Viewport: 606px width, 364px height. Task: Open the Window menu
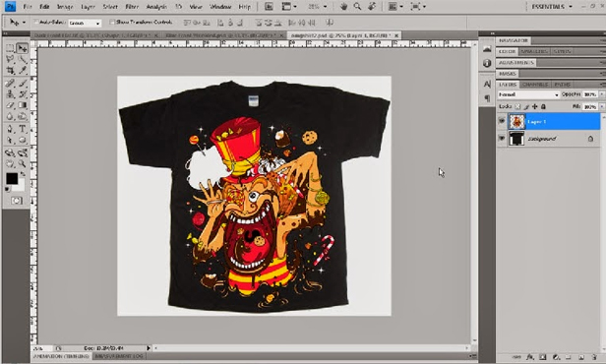[219, 7]
